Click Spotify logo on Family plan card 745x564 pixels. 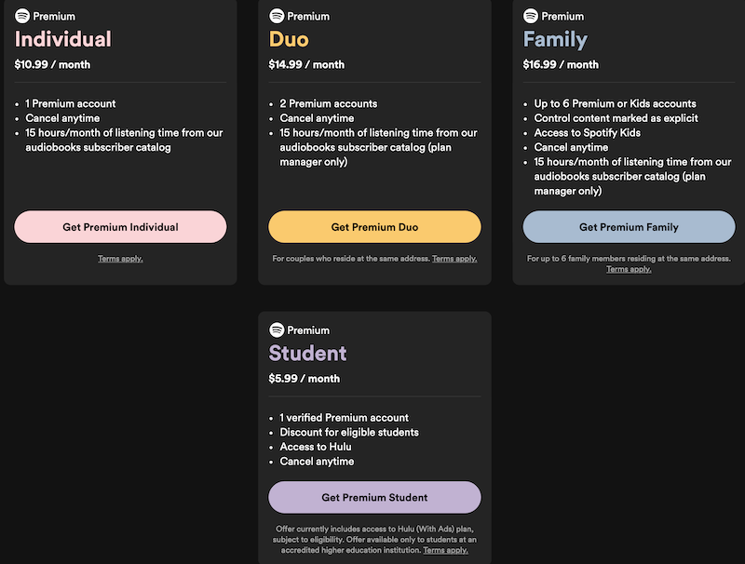click(531, 16)
